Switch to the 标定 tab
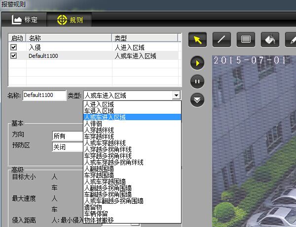The height and width of the screenshot is (227, 296). (x=24, y=19)
